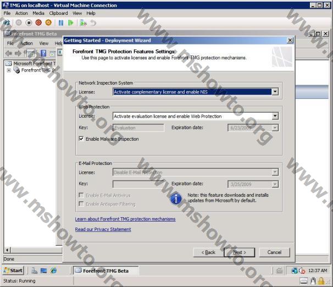Viewport: 333px width, 287px height.
Task: Click the Windows Start button
Action: [x=13, y=271]
